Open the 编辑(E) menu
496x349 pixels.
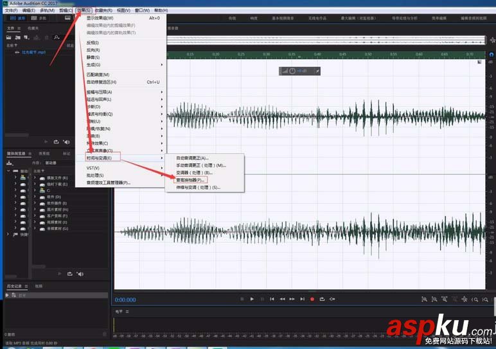[x=29, y=10]
